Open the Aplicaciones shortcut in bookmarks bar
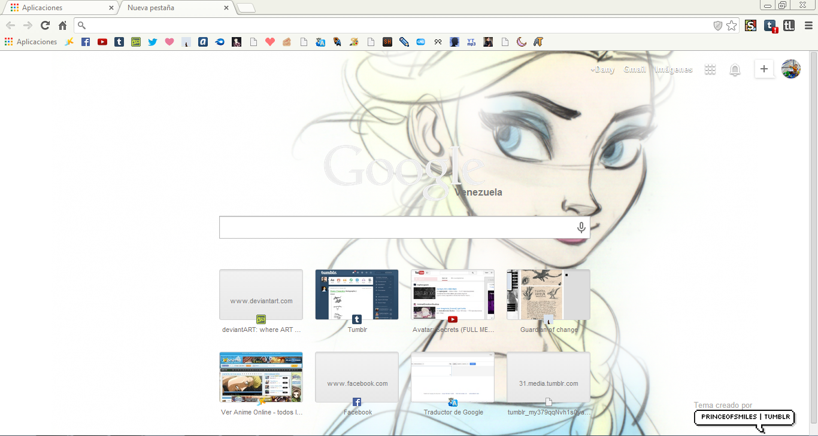 point(31,42)
